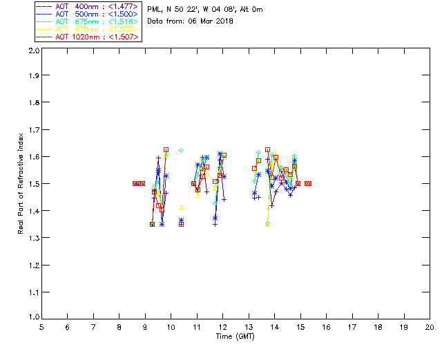Viewport: 442px width, 354px height.
Task: Click the red dashed line swatch in legend
Action: tap(44, 37)
